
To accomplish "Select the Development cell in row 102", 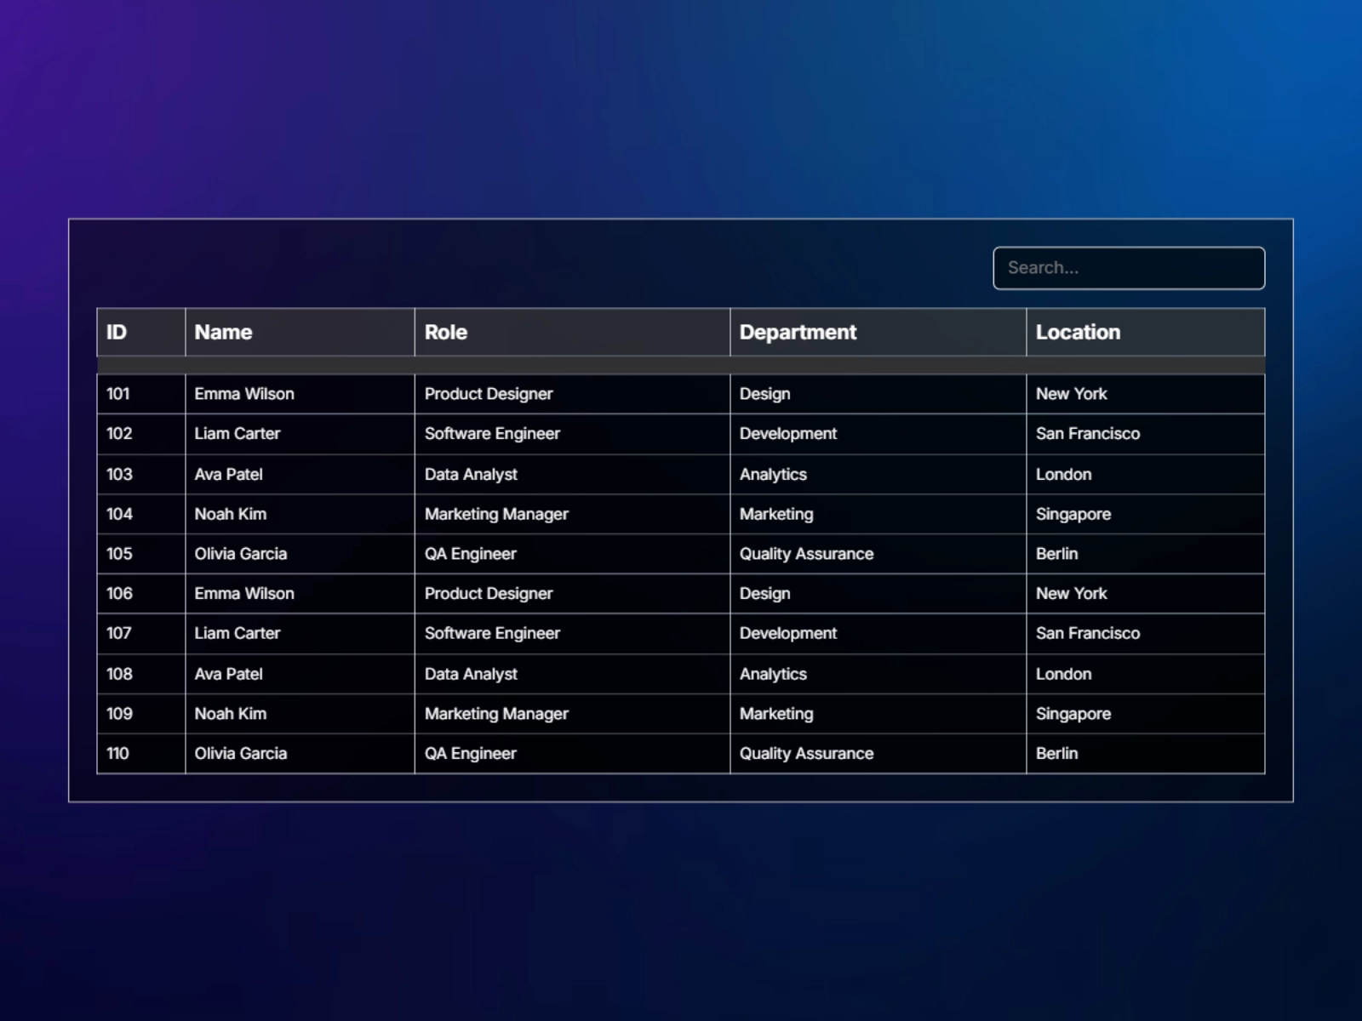I will point(787,434).
